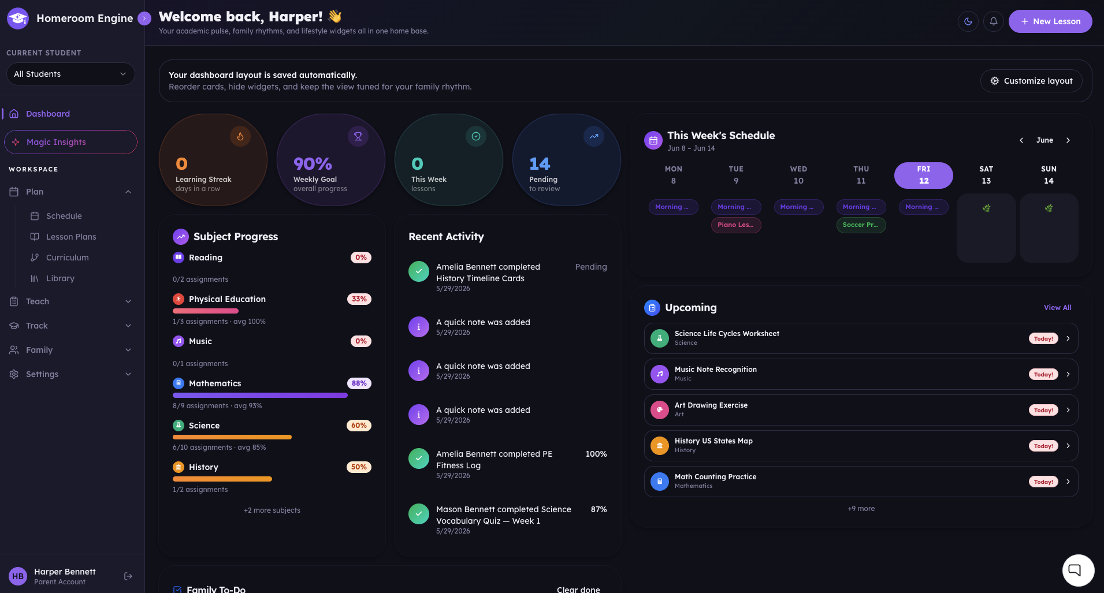This screenshot has width=1104, height=593.
Task: Toggle dark mode with the moon icon
Action: (968, 21)
